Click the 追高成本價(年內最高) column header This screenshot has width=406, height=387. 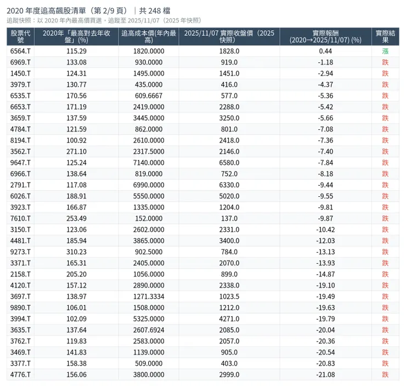[149, 37]
